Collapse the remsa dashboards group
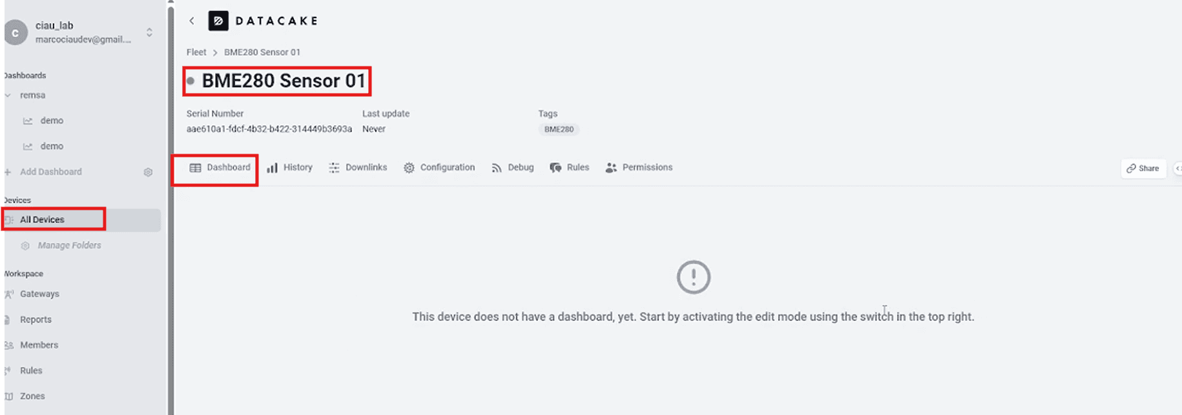Viewport: 1182px width, 415px height. coord(8,96)
